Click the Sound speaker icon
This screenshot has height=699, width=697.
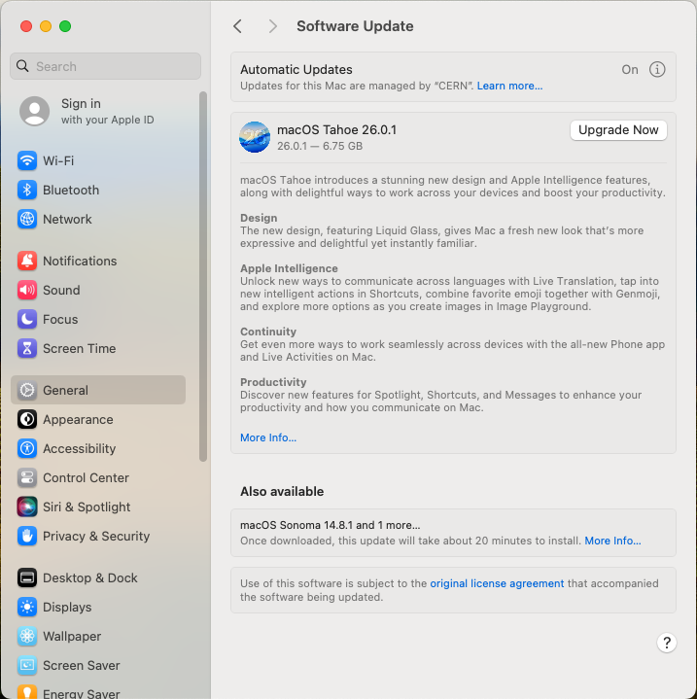tap(27, 290)
